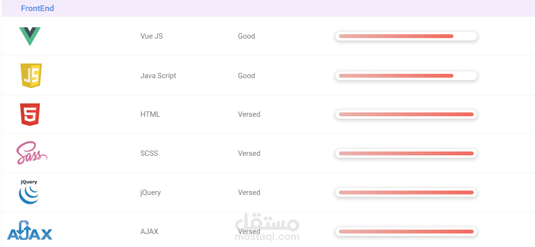Click the Vue JS green logo

pyautogui.click(x=29, y=36)
